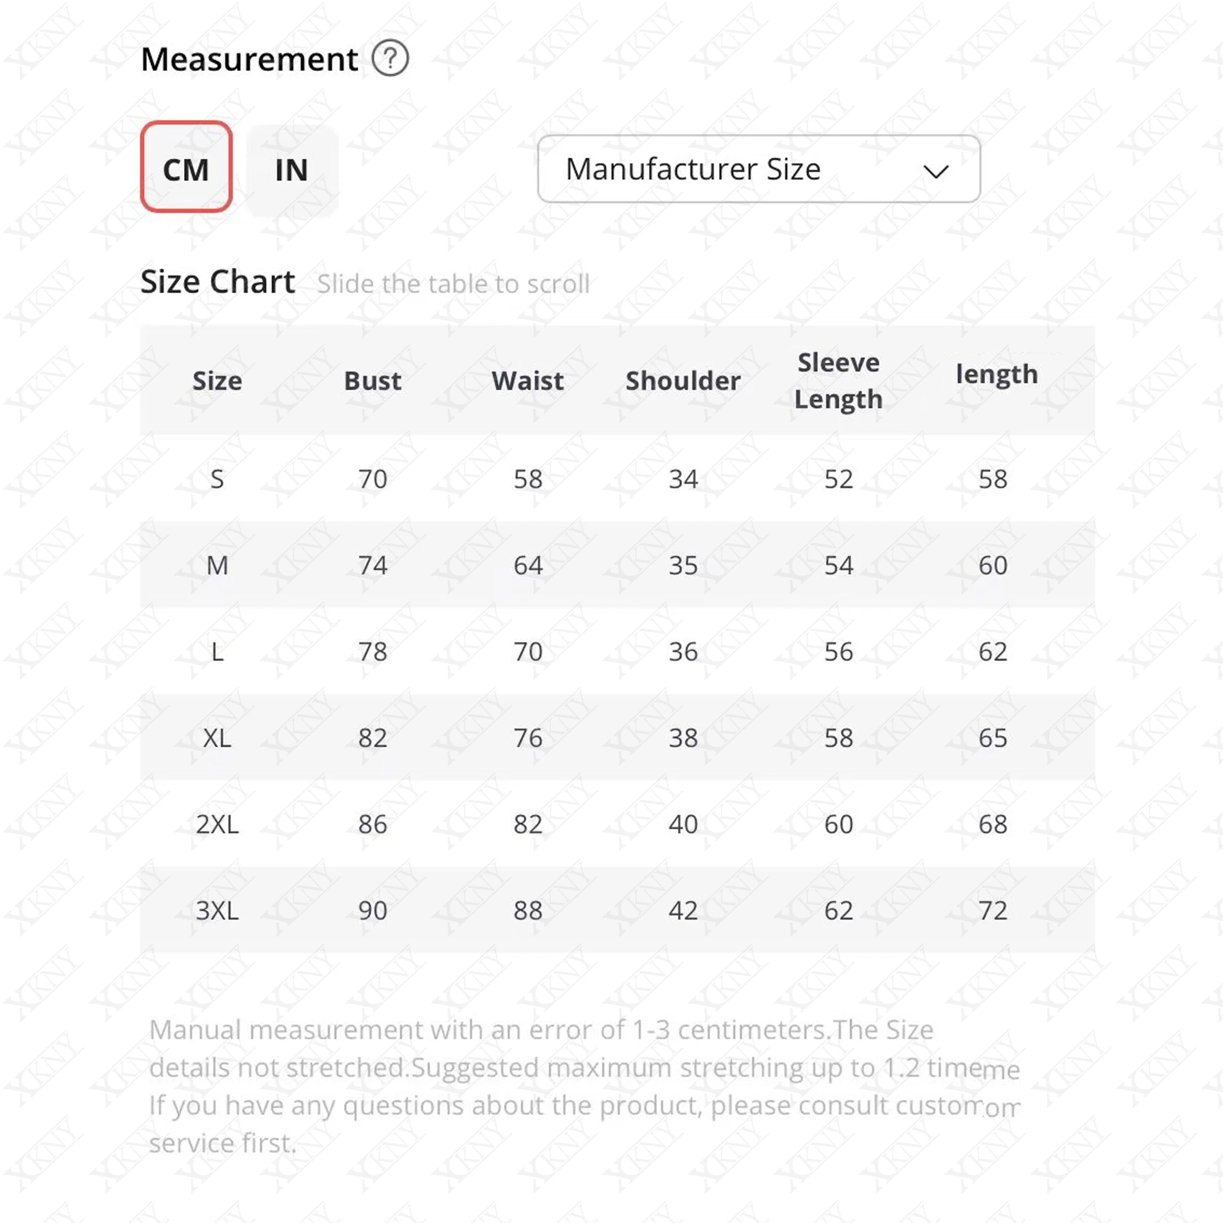Select the CM unit option
This screenshot has width=1223, height=1223.
coord(186,168)
